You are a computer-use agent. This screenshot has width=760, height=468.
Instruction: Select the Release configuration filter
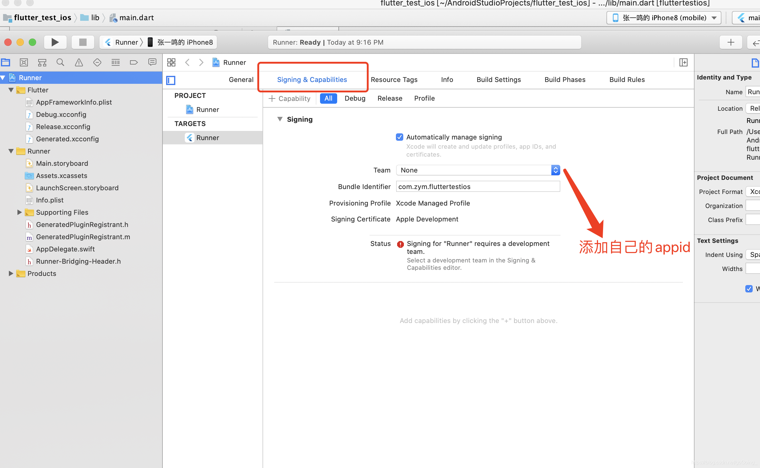[x=390, y=98]
